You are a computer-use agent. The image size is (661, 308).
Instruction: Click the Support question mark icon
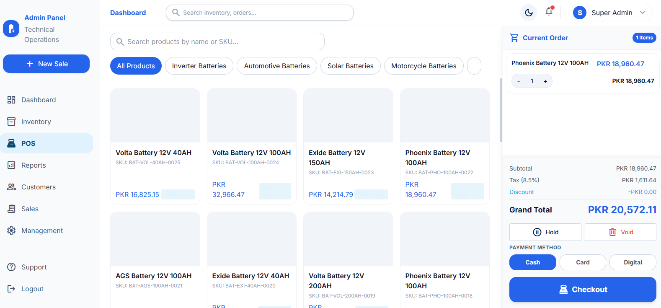point(11,267)
